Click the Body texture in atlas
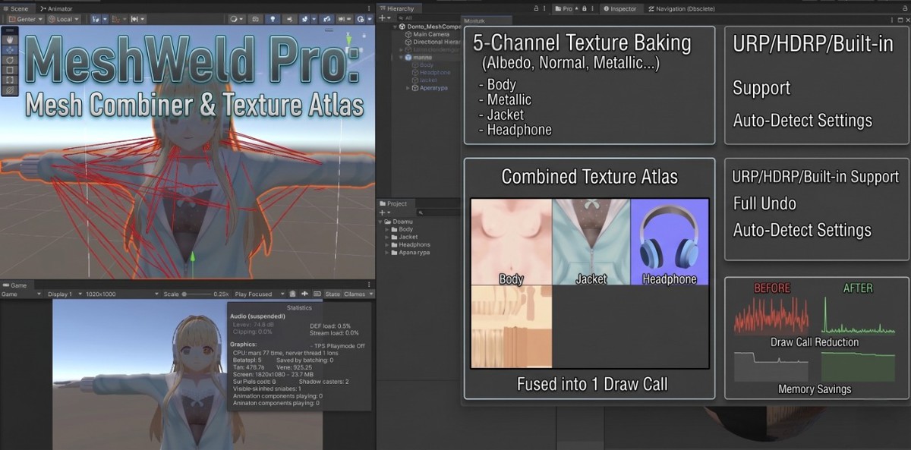Screen dimensions: 911x450 point(511,242)
